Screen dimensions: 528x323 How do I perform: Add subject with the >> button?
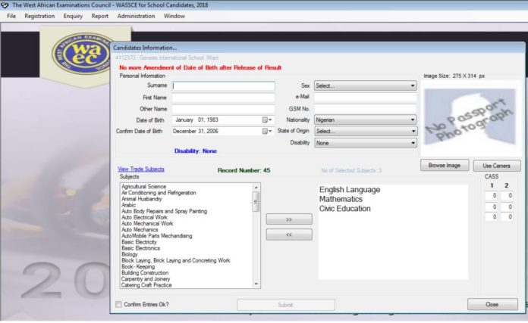[x=289, y=219]
